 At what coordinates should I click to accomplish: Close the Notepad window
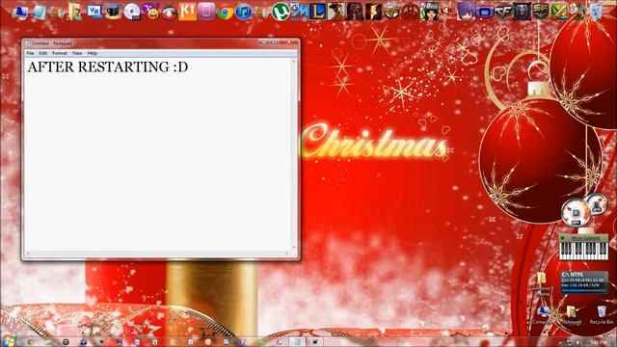pyautogui.click(x=288, y=42)
